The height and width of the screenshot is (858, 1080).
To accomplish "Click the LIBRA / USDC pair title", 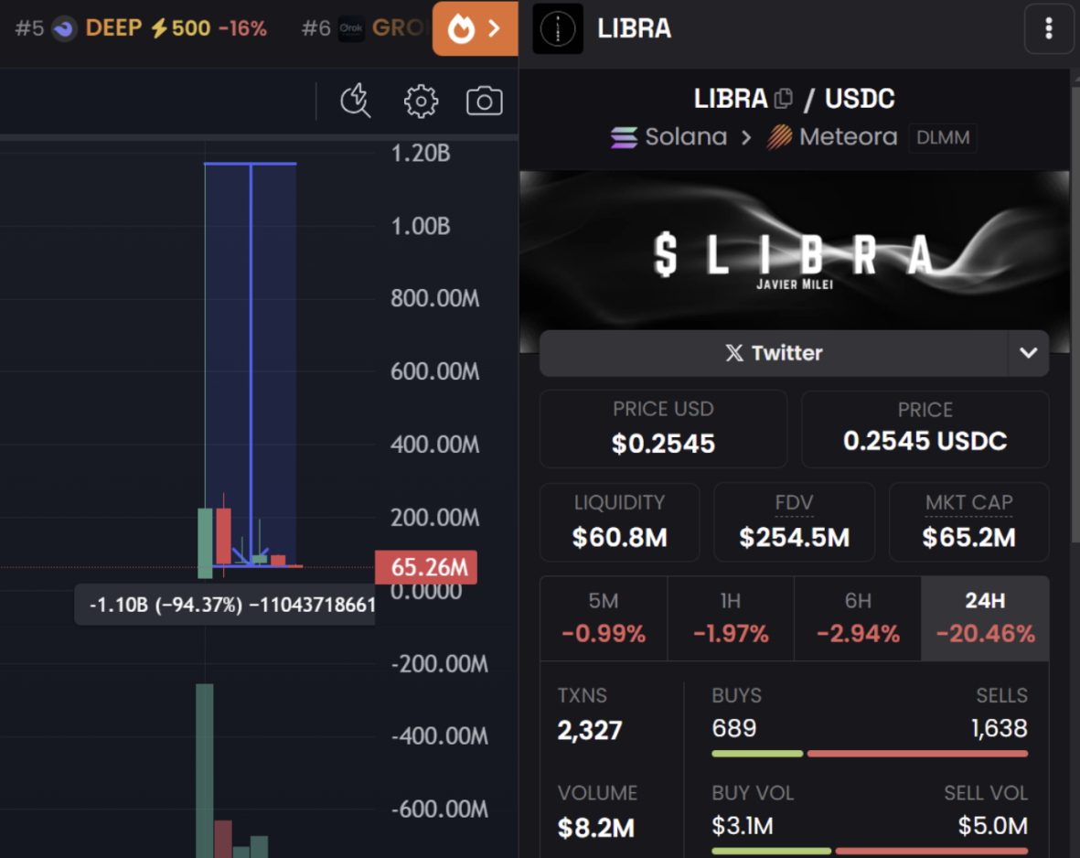I will point(794,99).
